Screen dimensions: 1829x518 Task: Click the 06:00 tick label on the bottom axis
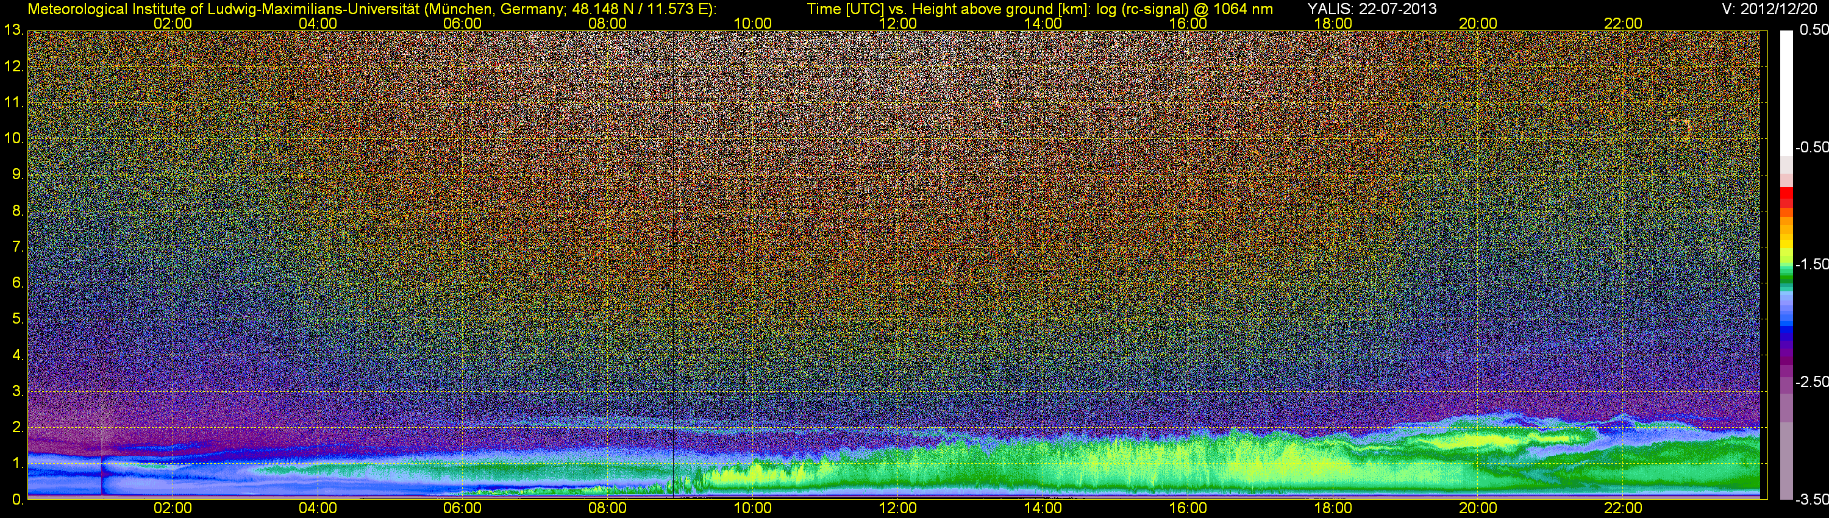point(462,508)
